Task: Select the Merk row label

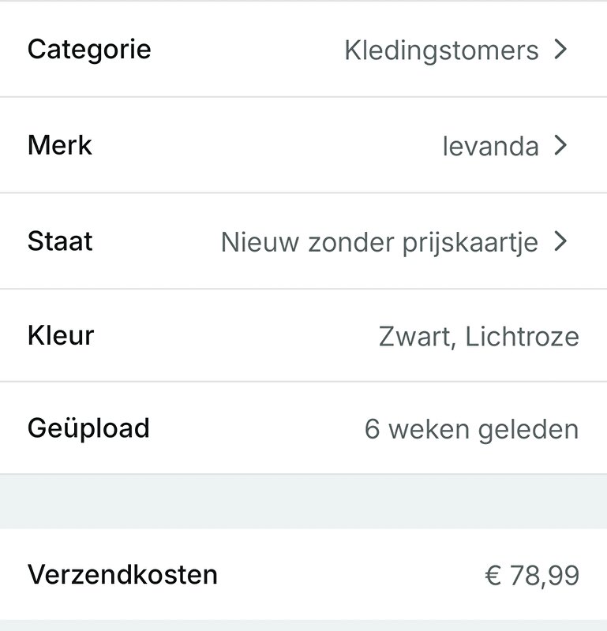Action: (60, 146)
